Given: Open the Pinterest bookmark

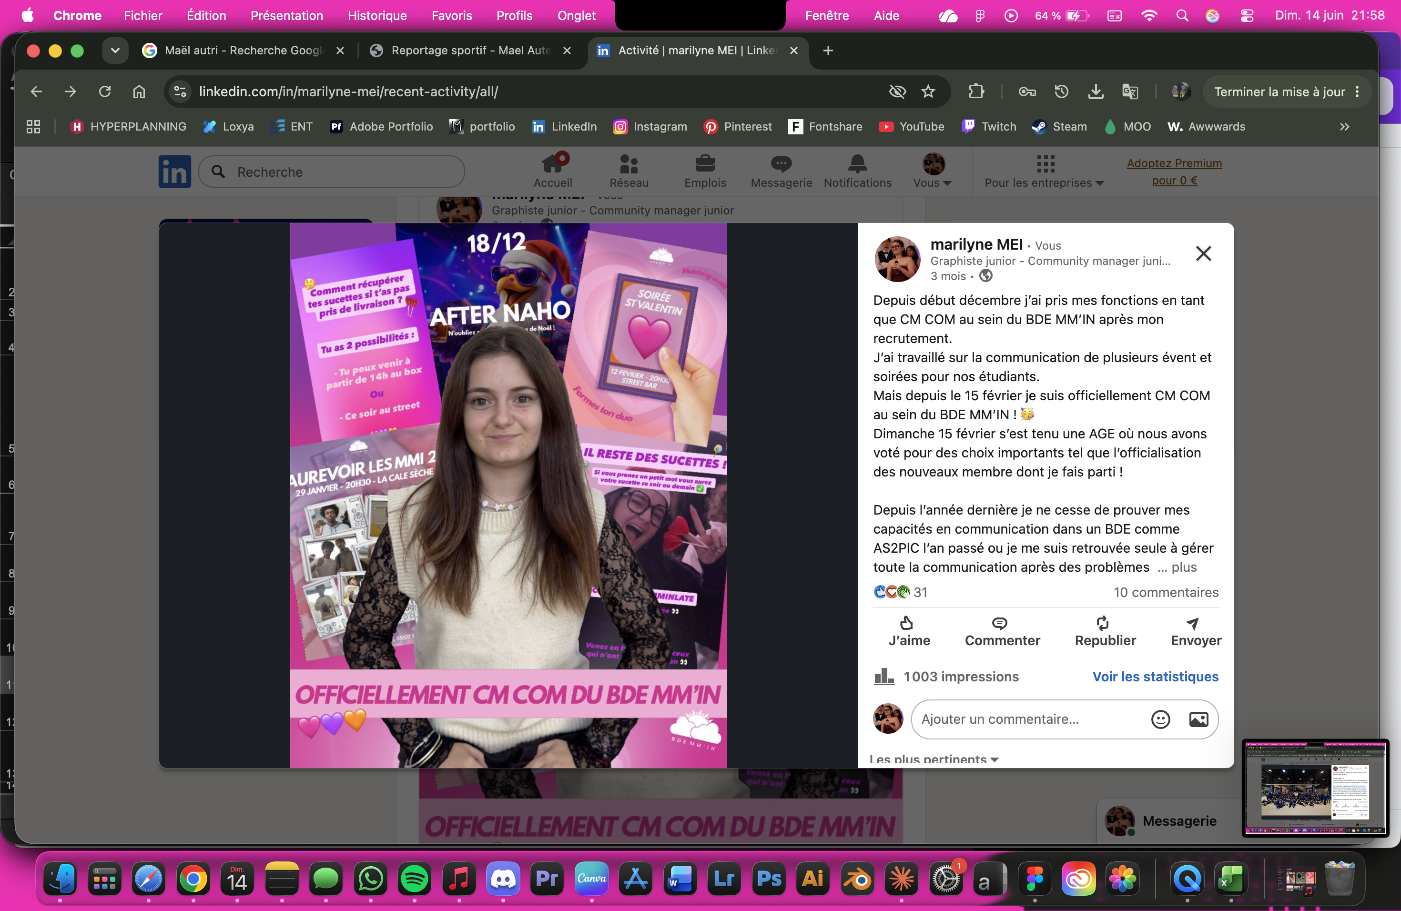Looking at the screenshot, I should click(738, 127).
